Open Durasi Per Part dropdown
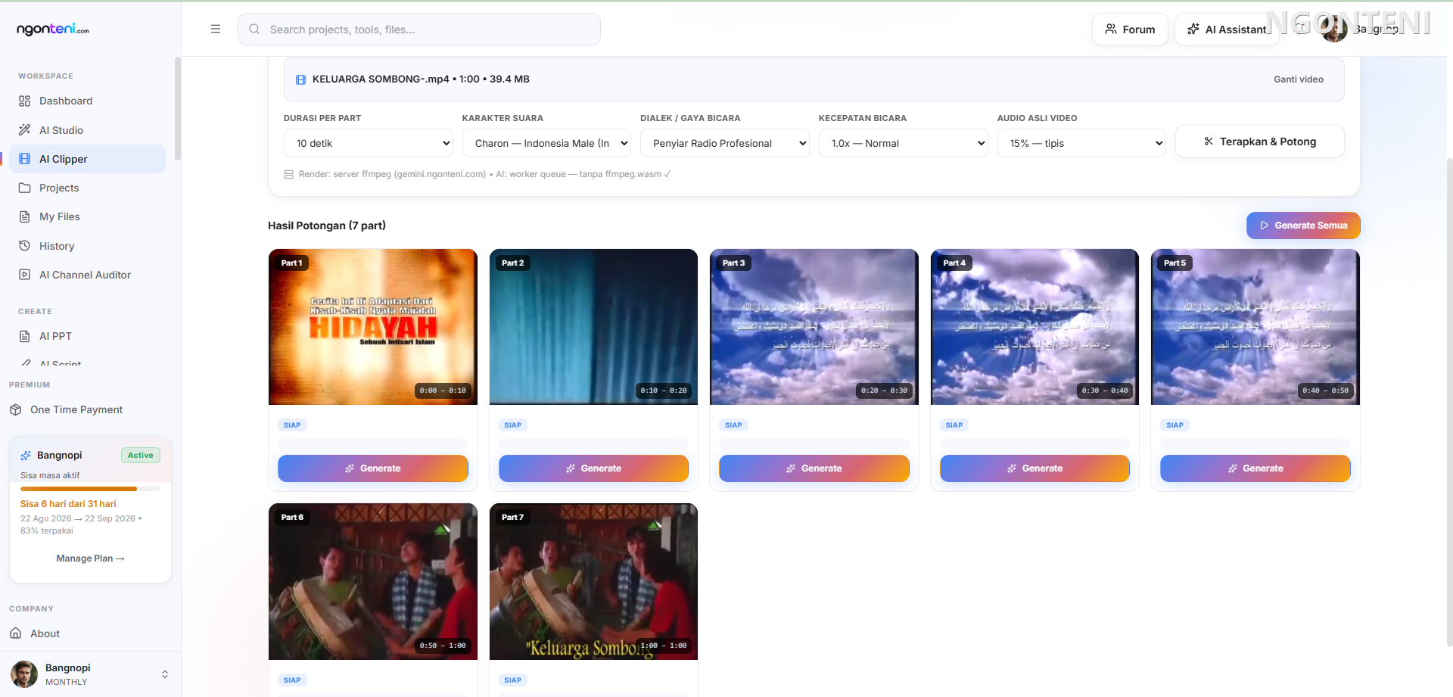This screenshot has height=697, width=1453. pyautogui.click(x=369, y=143)
